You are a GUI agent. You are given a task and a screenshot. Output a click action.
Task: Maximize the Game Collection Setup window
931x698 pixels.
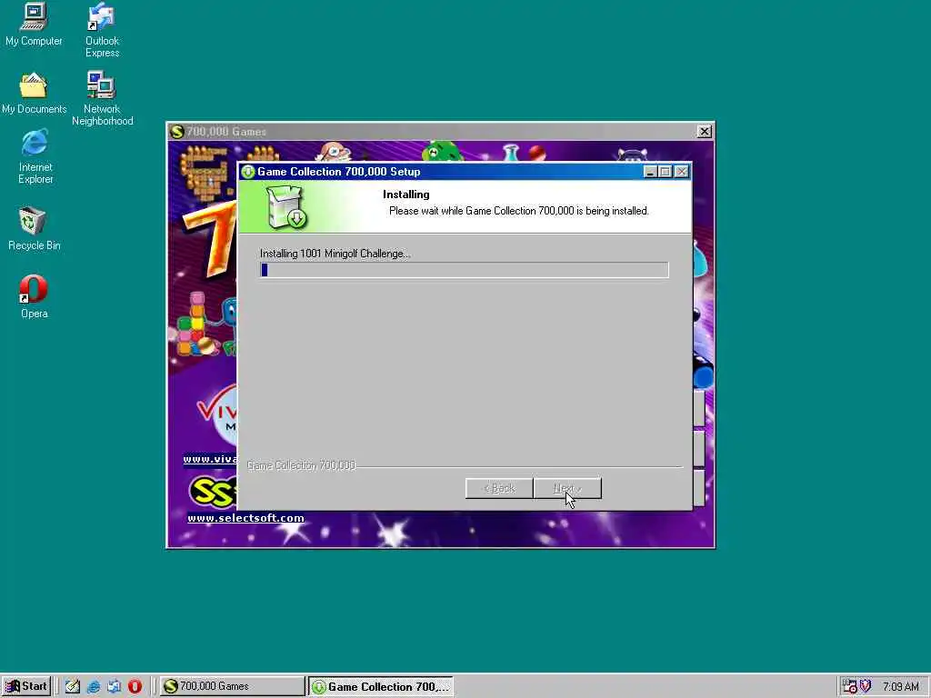tap(666, 172)
